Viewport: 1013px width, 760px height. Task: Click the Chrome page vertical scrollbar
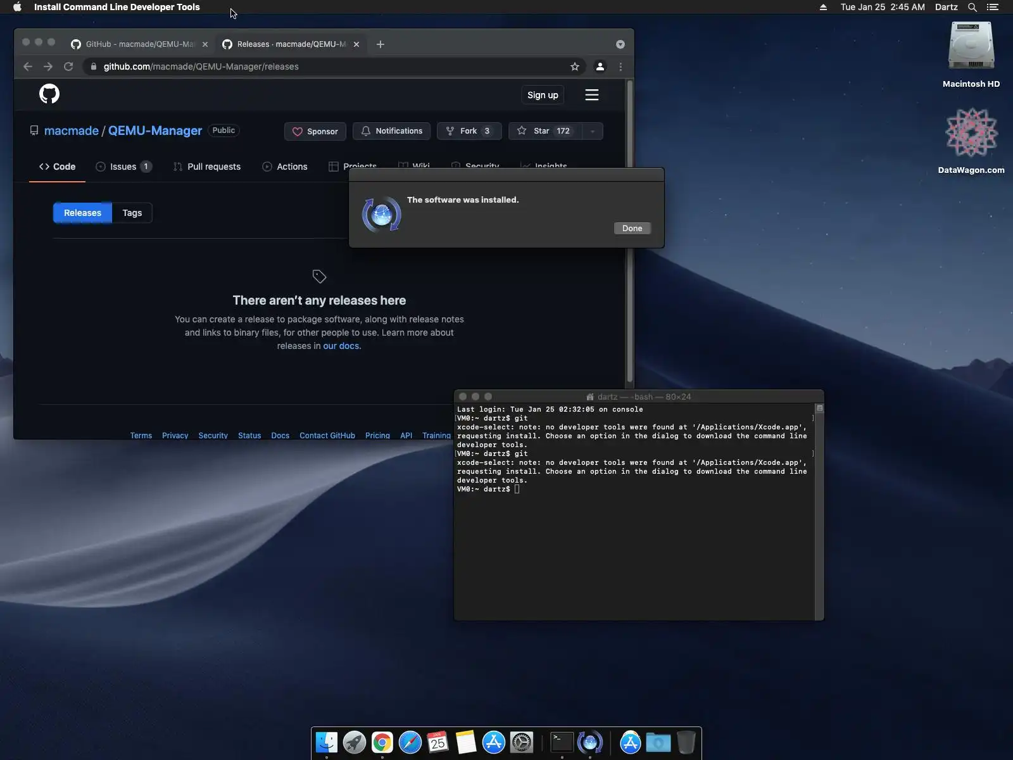630,231
